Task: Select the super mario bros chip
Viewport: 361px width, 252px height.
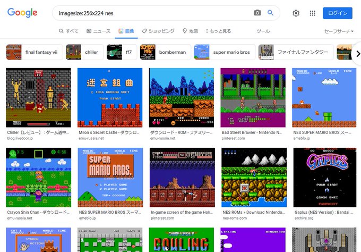Action: [x=225, y=52]
